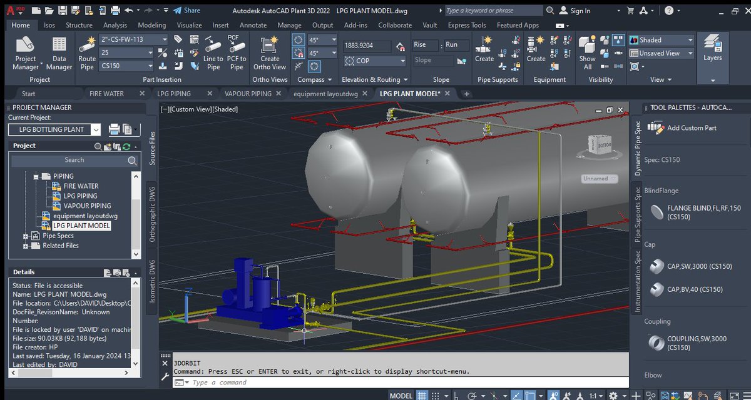
Task: Click the Project Manager Search field
Action: pos(75,160)
